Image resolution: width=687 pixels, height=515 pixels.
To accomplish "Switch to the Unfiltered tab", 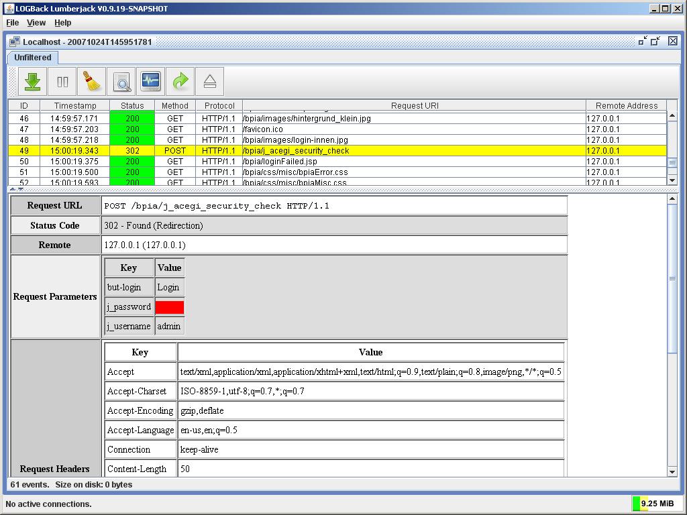I will 32,58.
